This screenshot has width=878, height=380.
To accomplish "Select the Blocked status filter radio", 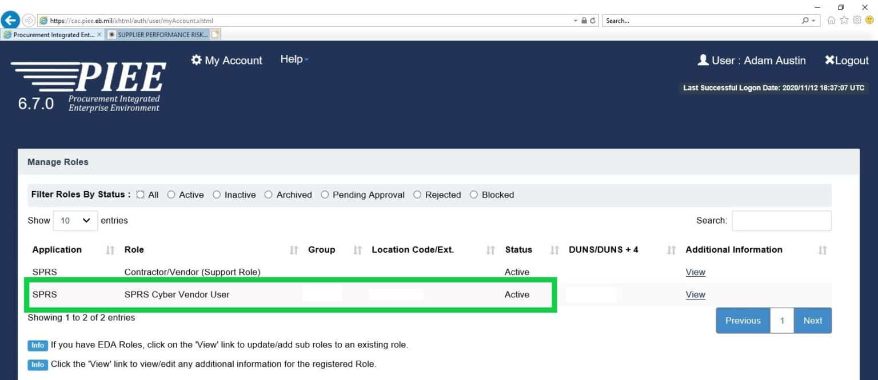I will tap(474, 195).
